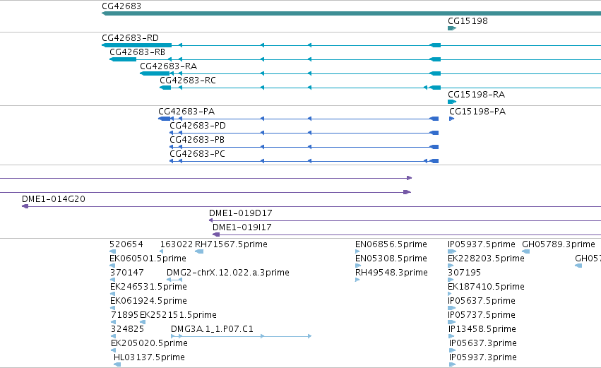
Task: Click the CG42683-PA protein feature label
Action: (186, 112)
